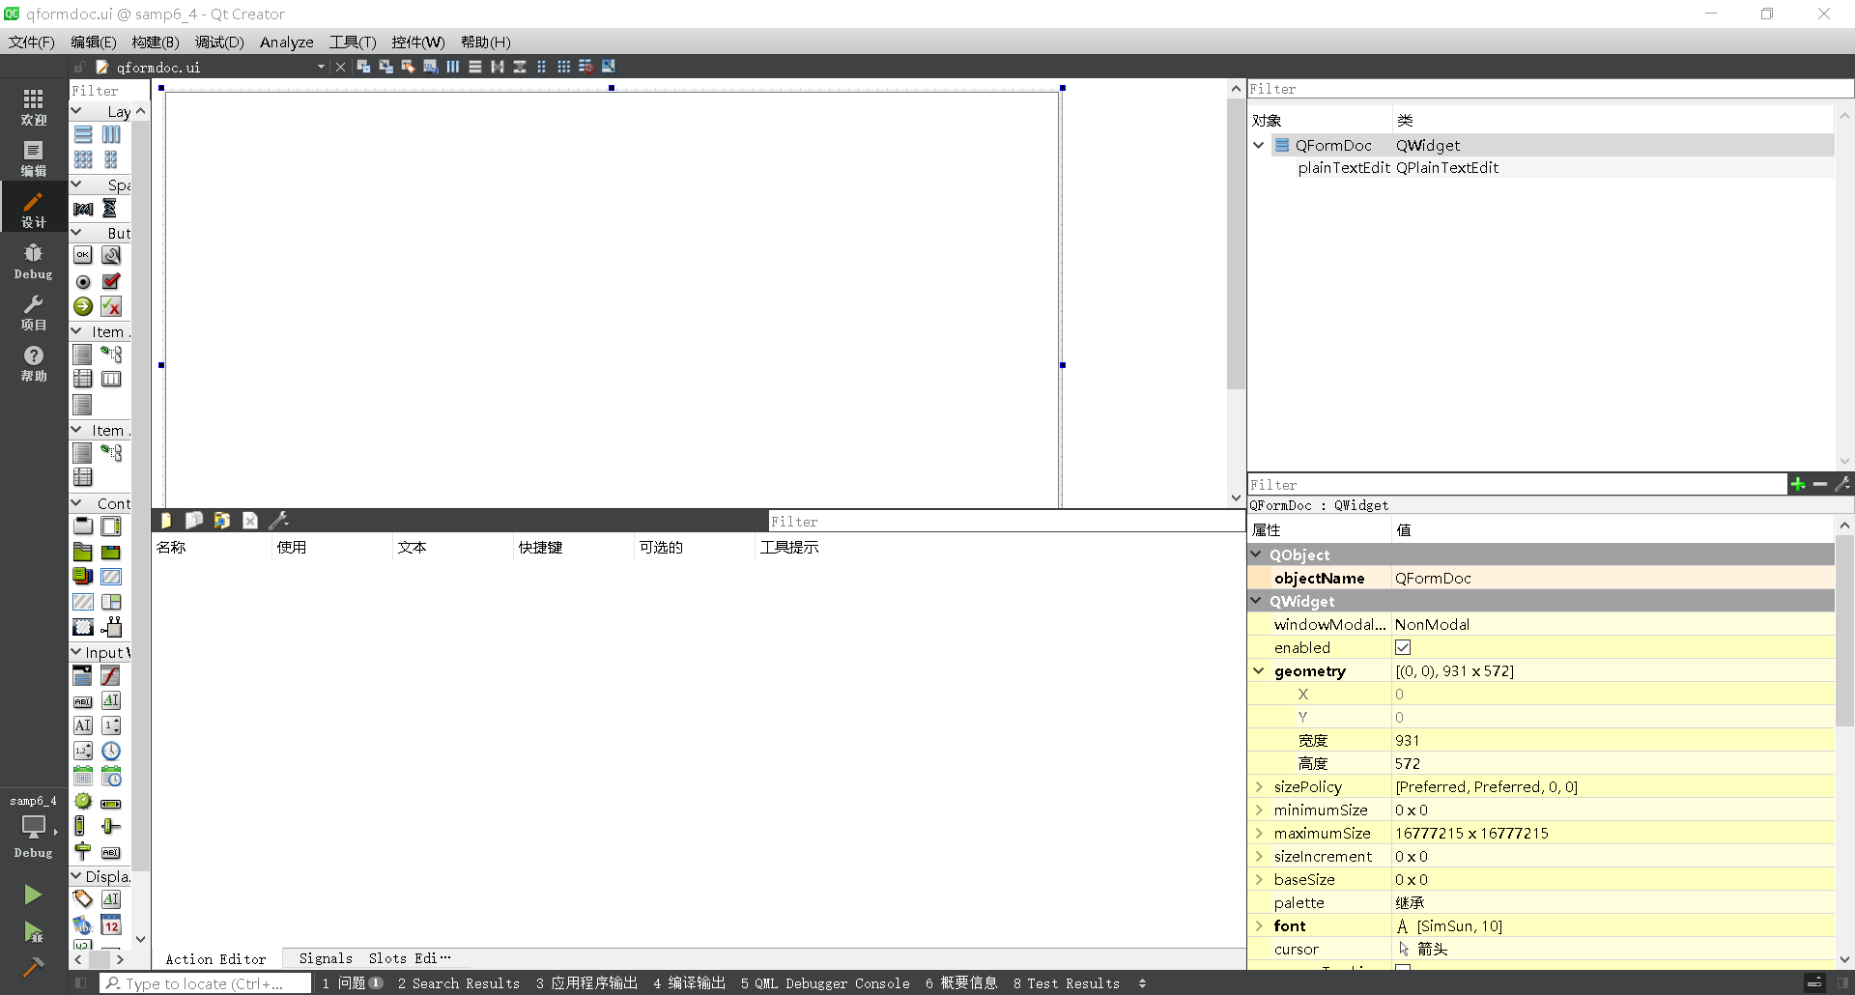
Task: Uncheck the enabled property checkbox
Action: (x=1403, y=647)
